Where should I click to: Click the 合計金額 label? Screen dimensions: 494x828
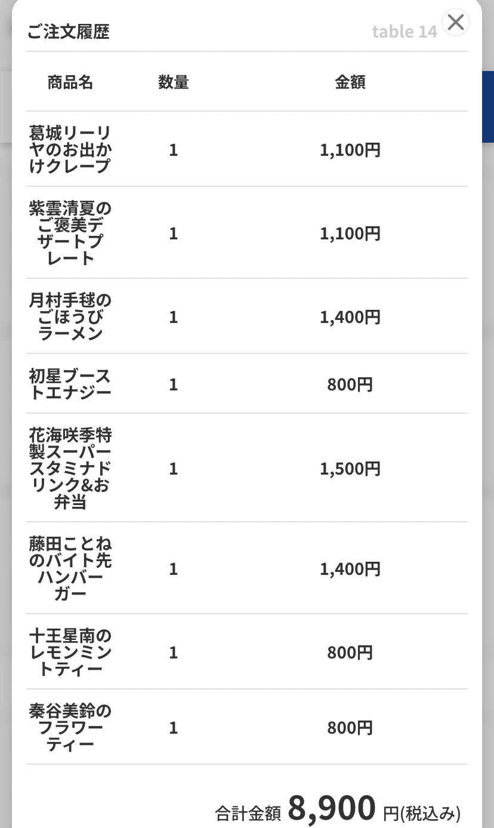coord(248,812)
